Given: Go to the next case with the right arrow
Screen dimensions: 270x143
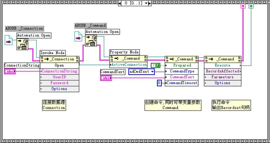Looking at the screenshot, I should tap(150, 3).
